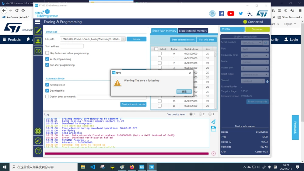
Task: Open Visual Studio Code from taskbar
Action: tap(93, 167)
